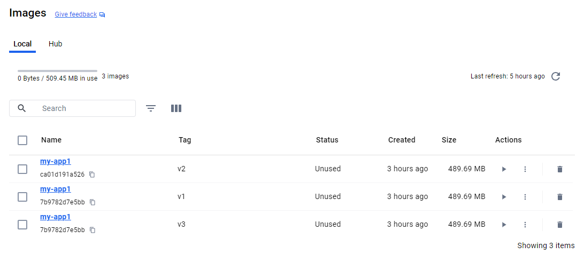Toggle the select all images checkbox
The width and height of the screenshot is (584, 254).
click(x=22, y=140)
